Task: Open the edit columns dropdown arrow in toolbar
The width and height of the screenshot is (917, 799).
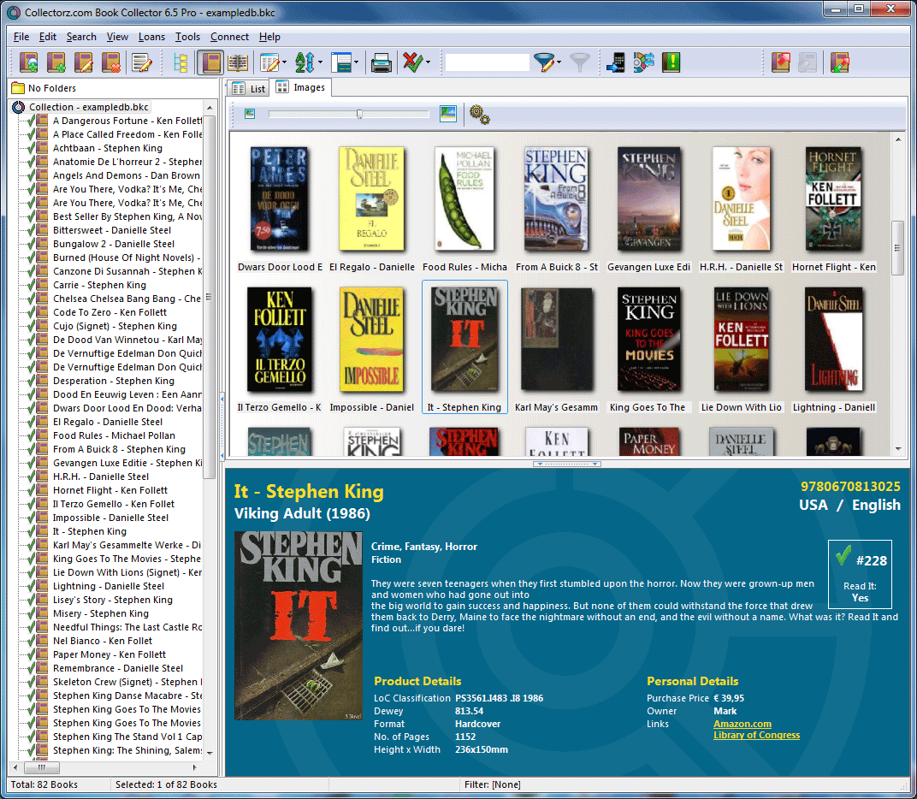Action: [284, 62]
